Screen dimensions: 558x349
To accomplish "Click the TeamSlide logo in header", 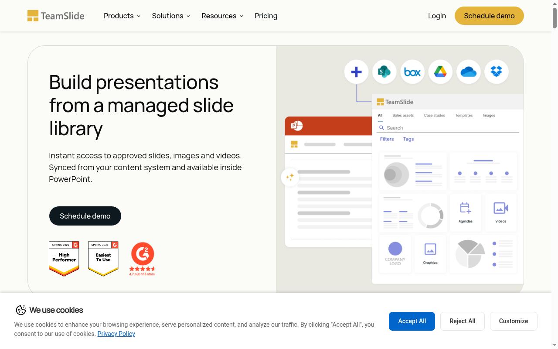I will (56, 16).
